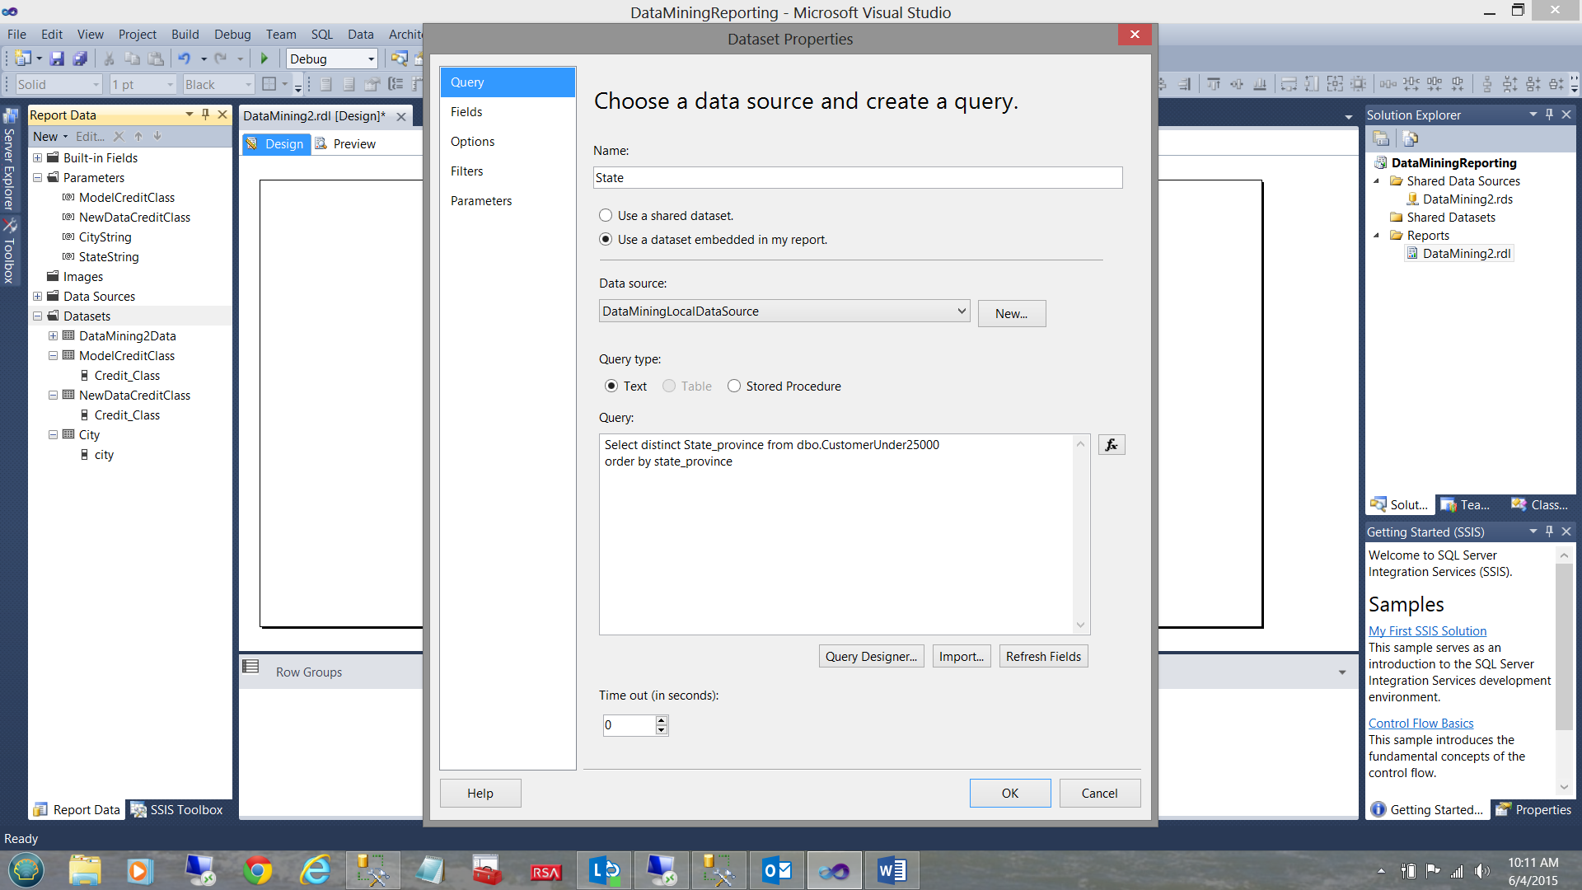Open Google Chrome from the taskbar
This screenshot has height=890, width=1582.
(258, 870)
